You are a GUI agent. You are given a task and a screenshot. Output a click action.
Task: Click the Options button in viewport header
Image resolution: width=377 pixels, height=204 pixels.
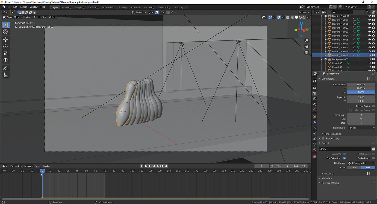click(x=304, y=12)
